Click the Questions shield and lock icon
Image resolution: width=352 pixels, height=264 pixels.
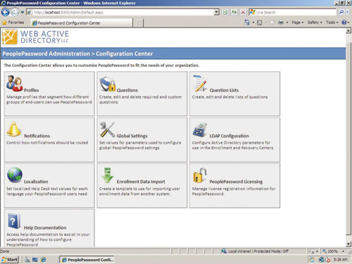[x=108, y=84]
